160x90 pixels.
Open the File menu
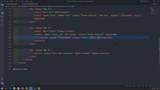click(x=4, y=1)
